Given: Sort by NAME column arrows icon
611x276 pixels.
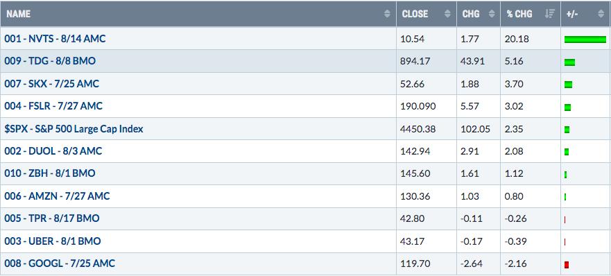Looking at the screenshot, I should [x=387, y=14].
